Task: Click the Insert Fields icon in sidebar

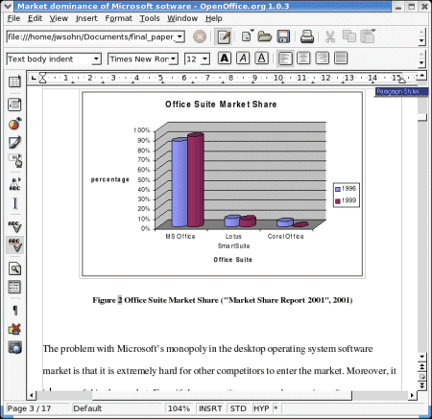Action: pyautogui.click(x=14, y=105)
